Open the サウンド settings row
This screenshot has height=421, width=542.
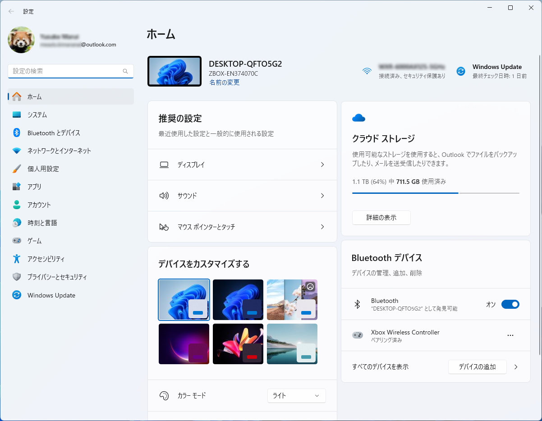click(242, 196)
